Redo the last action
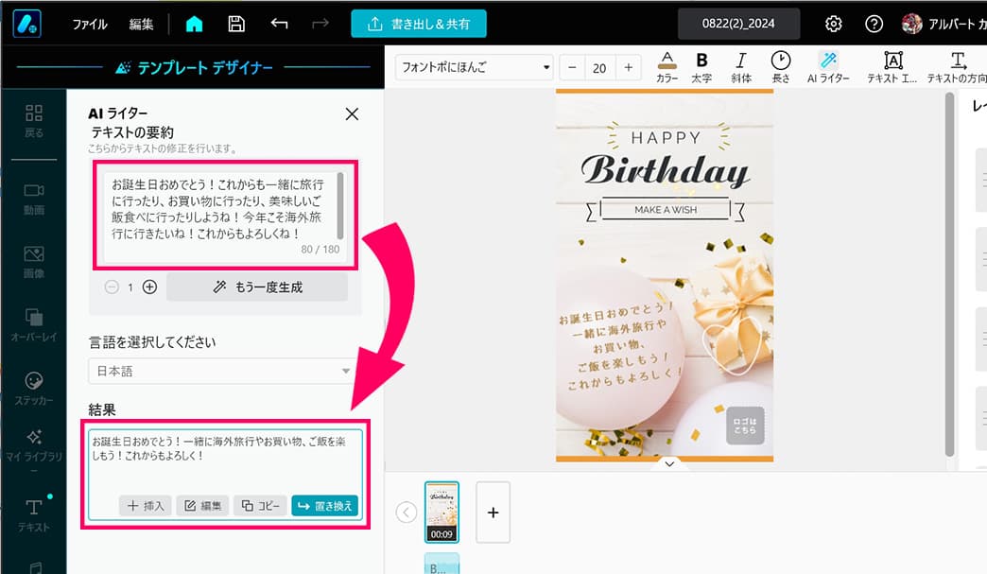 click(320, 24)
